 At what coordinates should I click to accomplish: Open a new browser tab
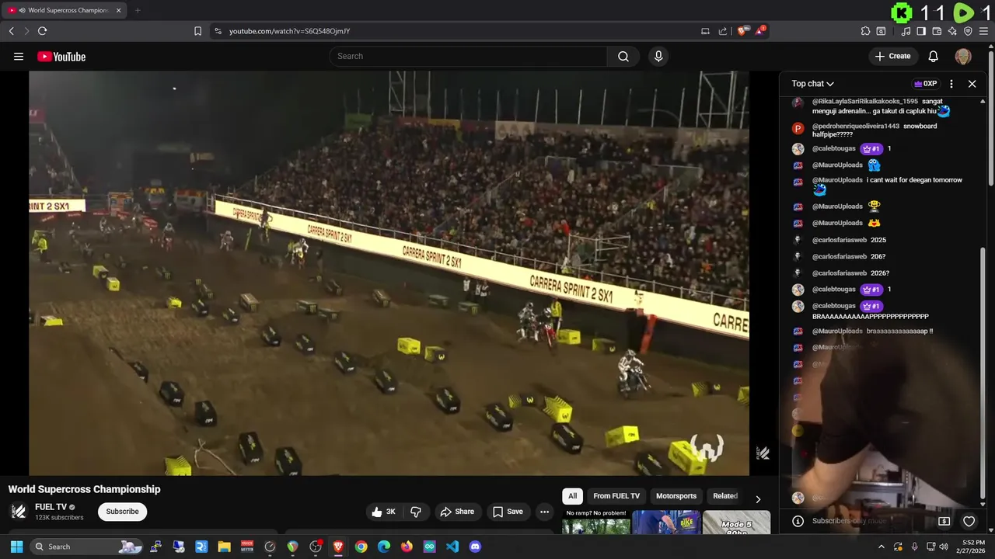pos(138,10)
